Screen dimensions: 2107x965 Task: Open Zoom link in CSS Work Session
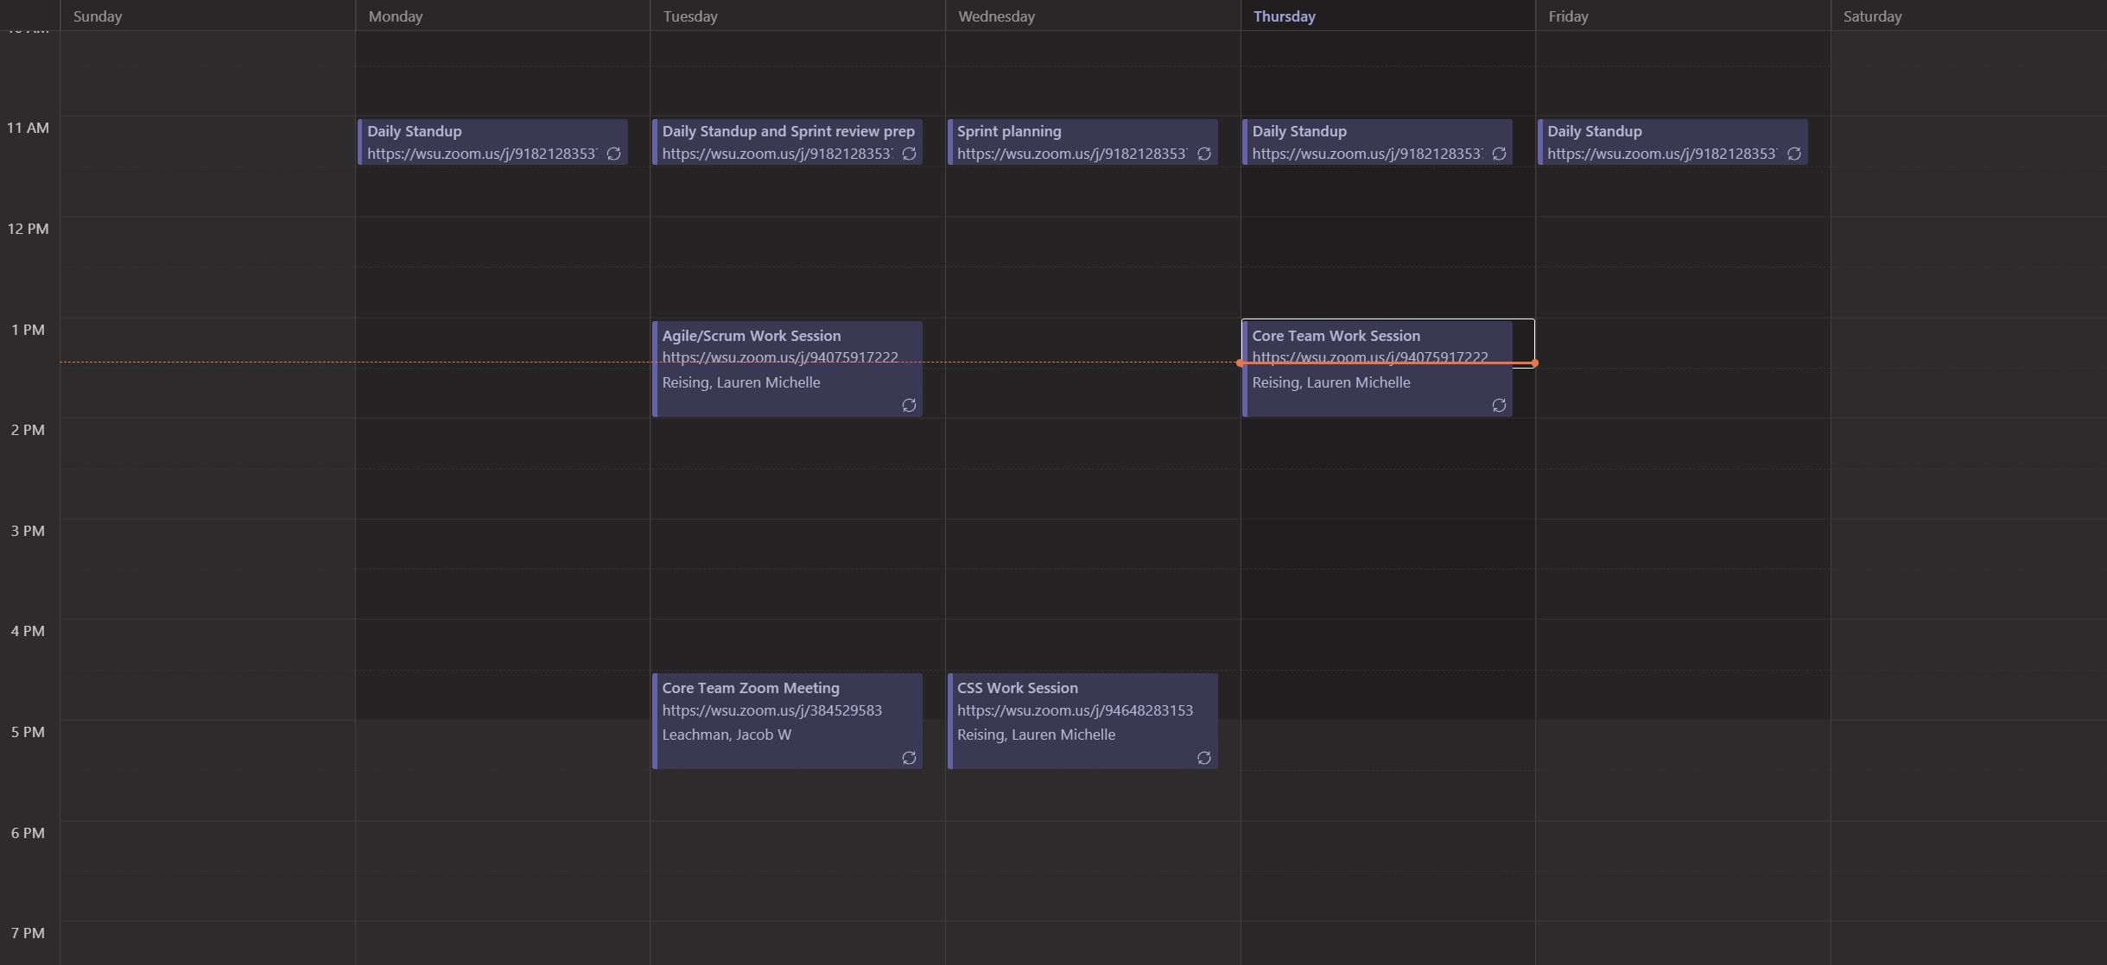(1075, 710)
